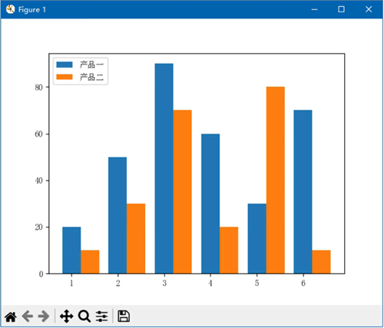
Task: Minimize the Figure 1 window
Action: 314,9
